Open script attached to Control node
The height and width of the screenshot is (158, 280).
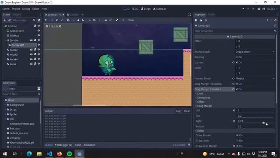pos(35,26)
